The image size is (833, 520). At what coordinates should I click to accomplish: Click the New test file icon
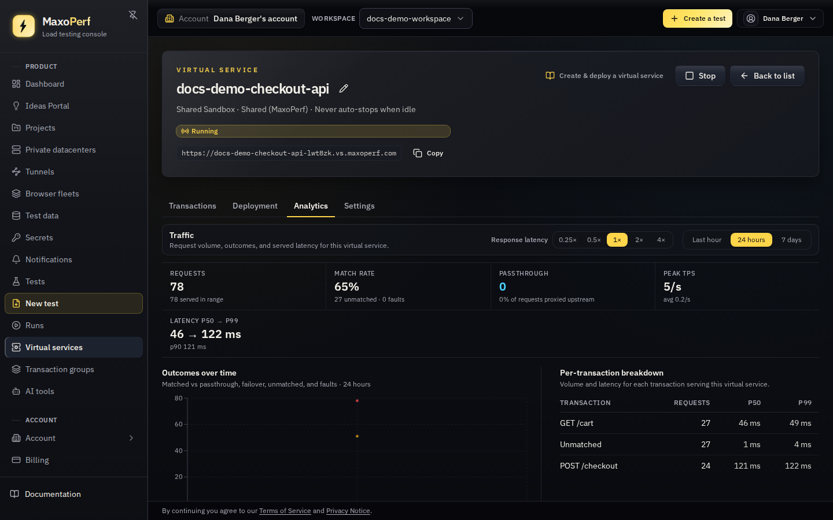point(16,303)
